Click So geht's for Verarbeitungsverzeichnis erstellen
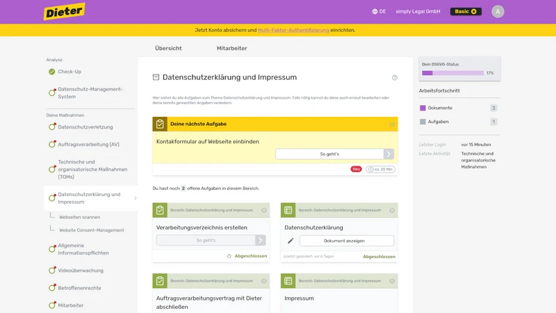 tap(206, 240)
